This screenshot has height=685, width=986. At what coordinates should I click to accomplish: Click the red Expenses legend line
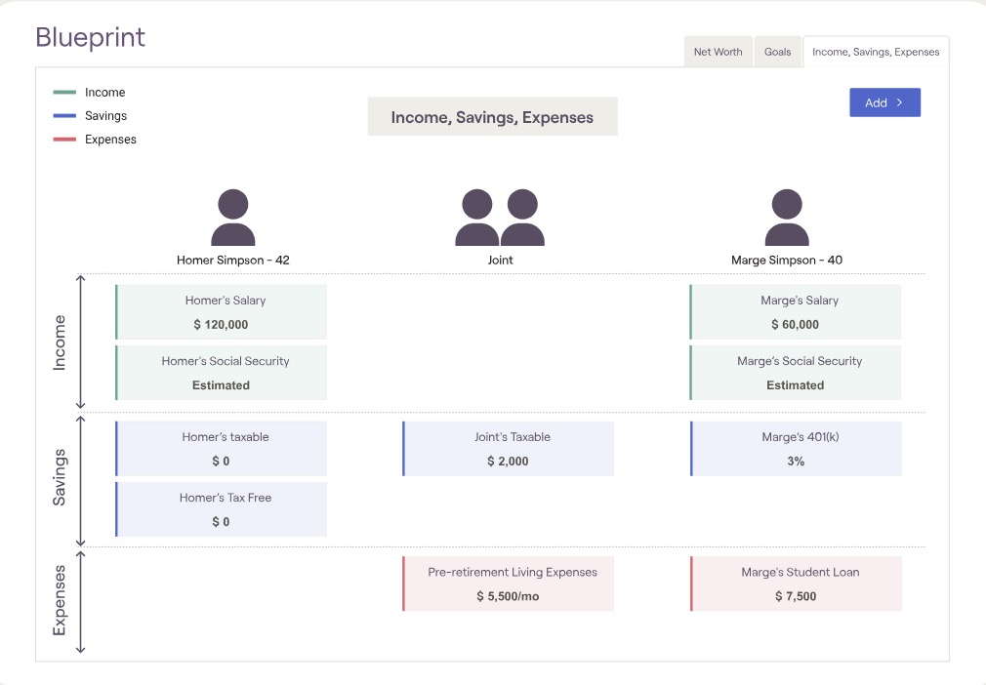(64, 140)
